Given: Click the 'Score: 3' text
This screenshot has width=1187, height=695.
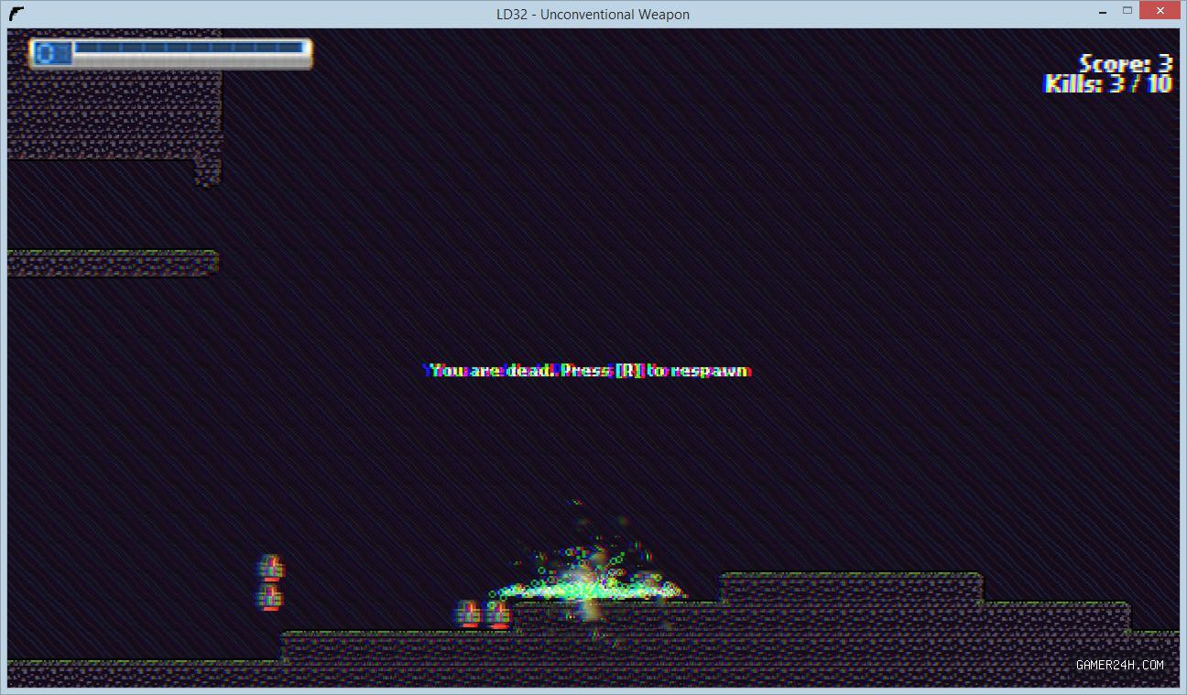Looking at the screenshot, I should [x=1126, y=64].
